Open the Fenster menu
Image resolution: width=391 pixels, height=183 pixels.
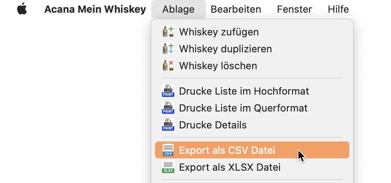tap(294, 9)
